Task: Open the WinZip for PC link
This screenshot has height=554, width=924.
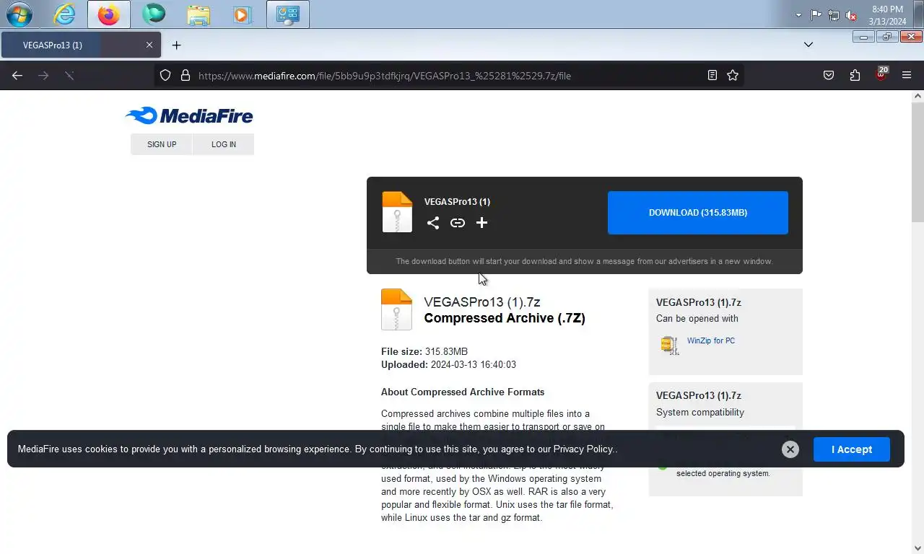Action: point(711,340)
